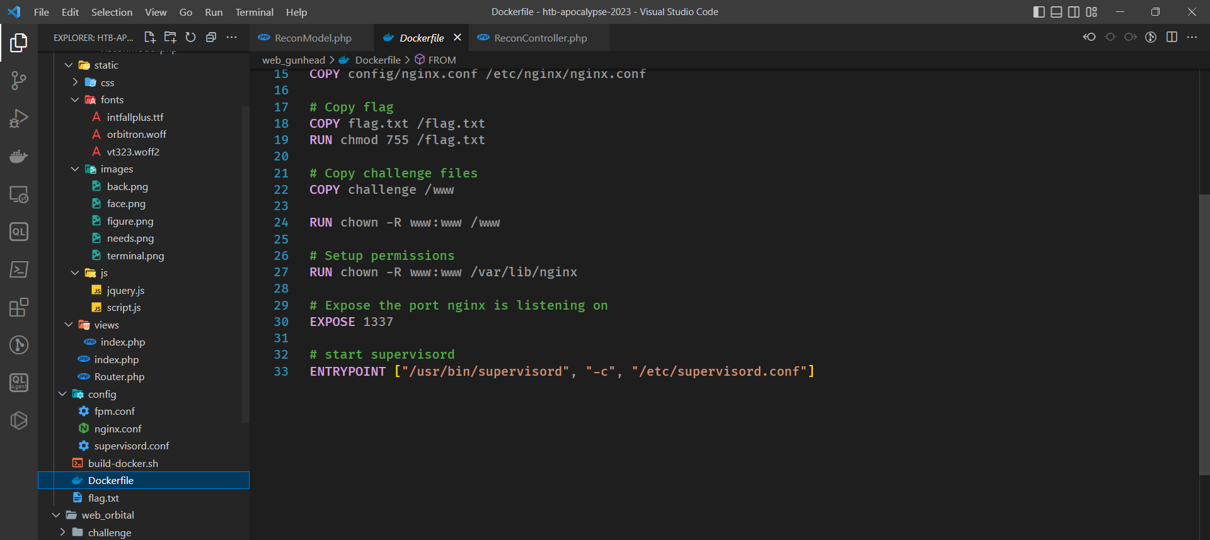Open the Explorer view in activity bar
Image resolution: width=1210 pixels, height=540 pixels.
point(19,43)
